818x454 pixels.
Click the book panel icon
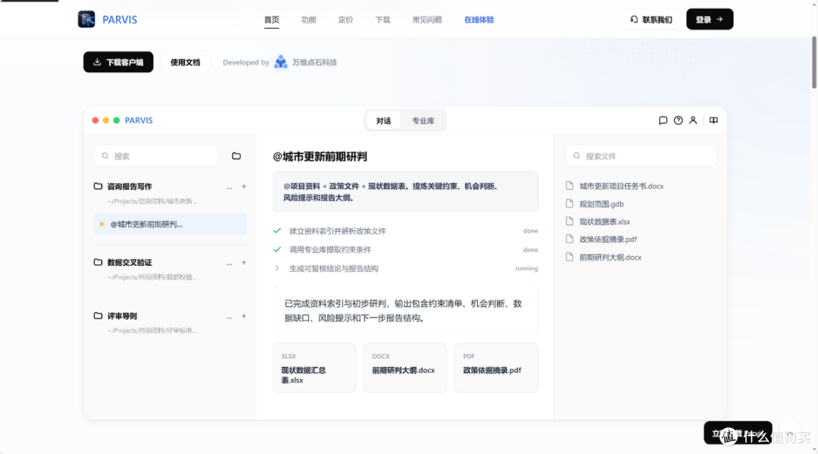click(713, 121)
